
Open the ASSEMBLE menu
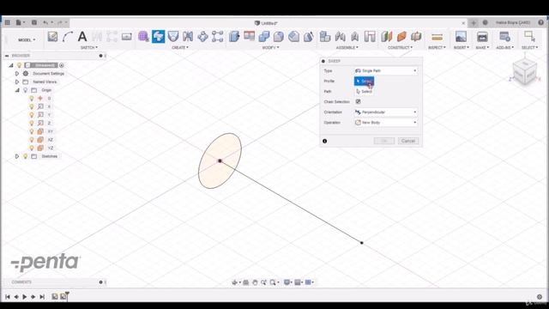[347, 47]
